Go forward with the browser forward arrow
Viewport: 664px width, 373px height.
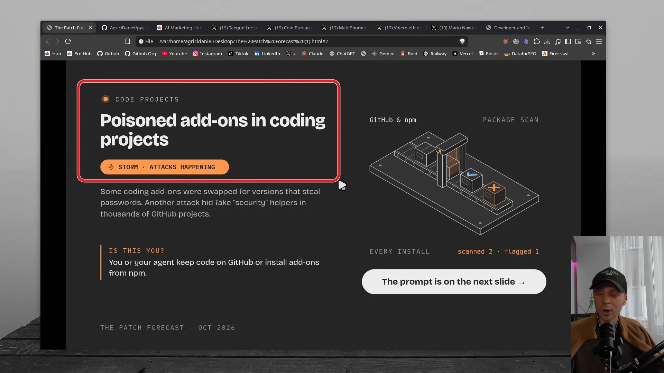coord(58,41)
